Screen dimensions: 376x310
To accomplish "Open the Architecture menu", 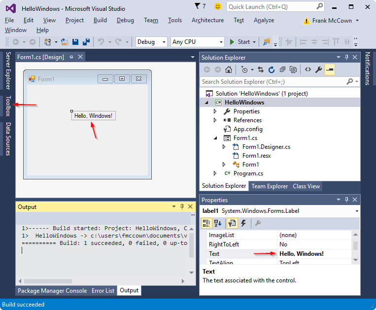I will (207, 20).
